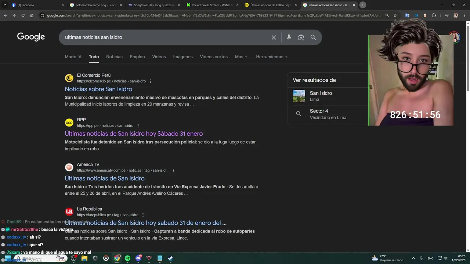Open Steam from taskbar
Viewport: 470px width, 264px height.
[171, 258]
